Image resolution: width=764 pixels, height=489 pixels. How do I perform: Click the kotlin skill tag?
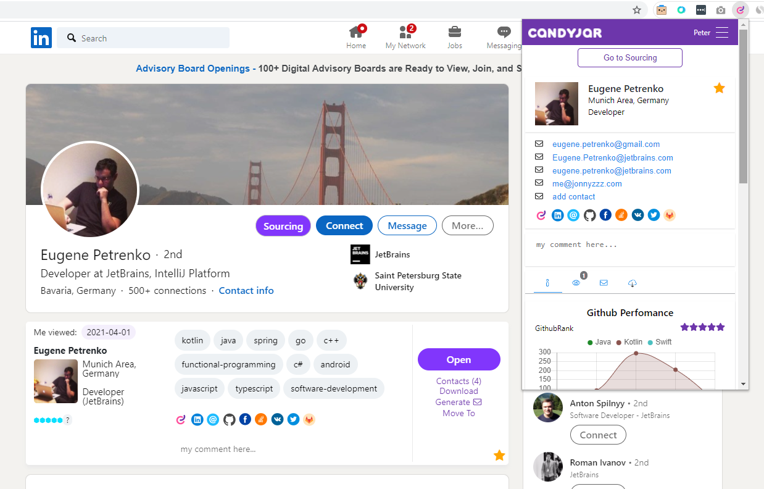pyautogui.click(x=193, y=340)
